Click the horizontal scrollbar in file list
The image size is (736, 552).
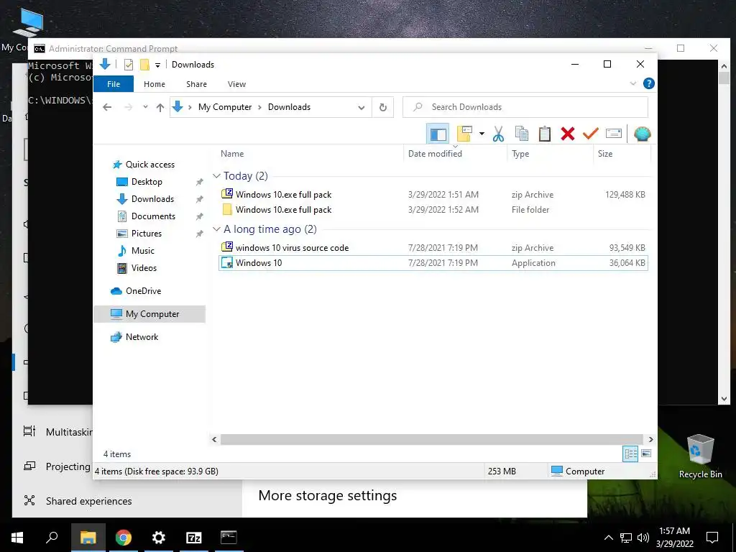click(x=432, y=439)
